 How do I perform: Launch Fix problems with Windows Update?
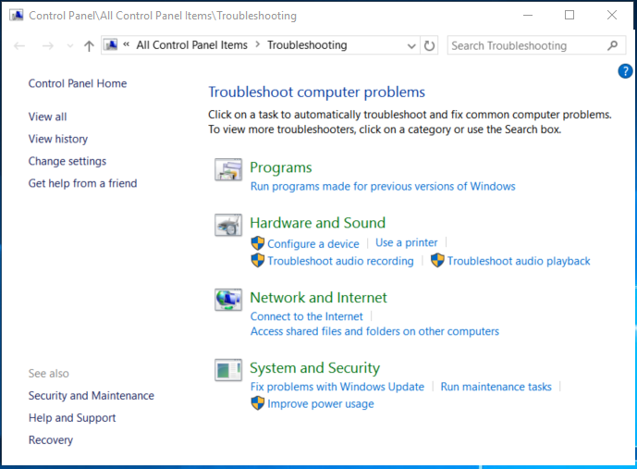point(337,387)
